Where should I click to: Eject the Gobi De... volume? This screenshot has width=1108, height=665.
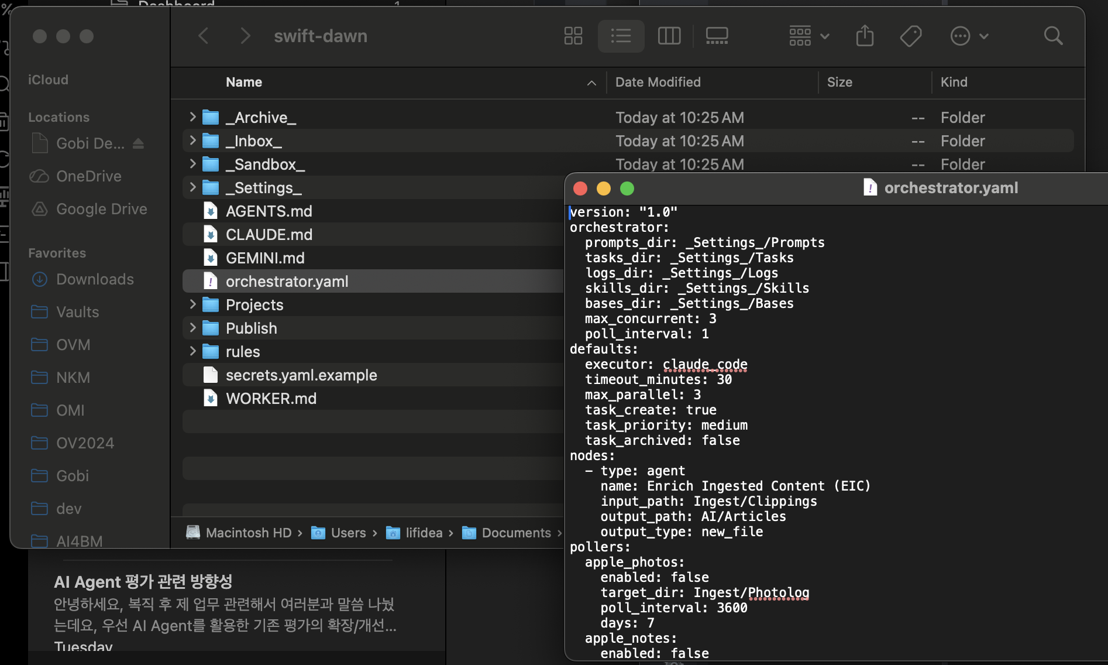139,143
